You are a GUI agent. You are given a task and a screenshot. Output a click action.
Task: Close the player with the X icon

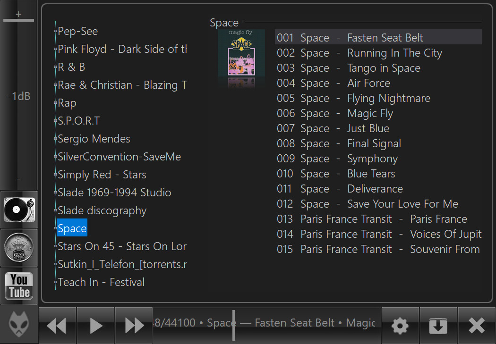(x=477, y=326)
